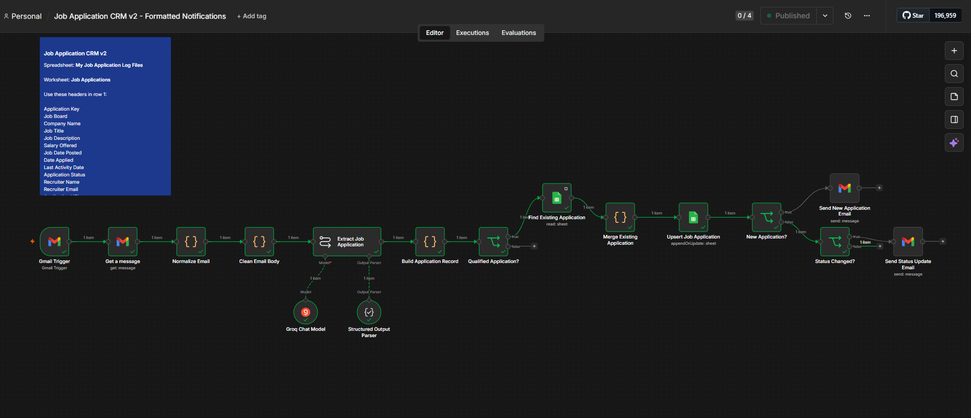Open the Personal project breadcrumb
This screenshot has height=418, width=971.
22,16
